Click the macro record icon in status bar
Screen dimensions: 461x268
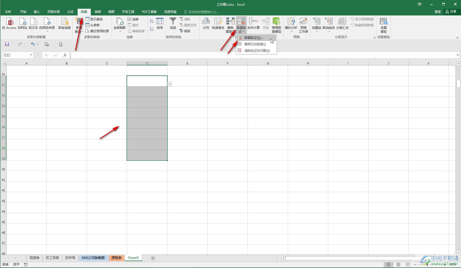pyautogui.click(x=26, y=264)
